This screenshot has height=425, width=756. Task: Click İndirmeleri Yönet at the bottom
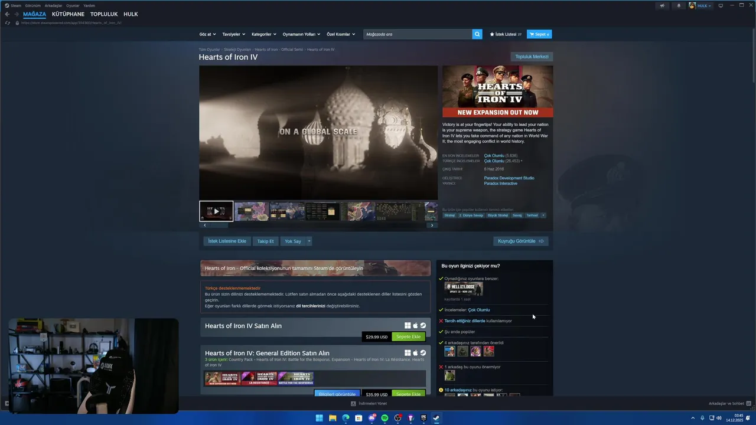point(372,404)
